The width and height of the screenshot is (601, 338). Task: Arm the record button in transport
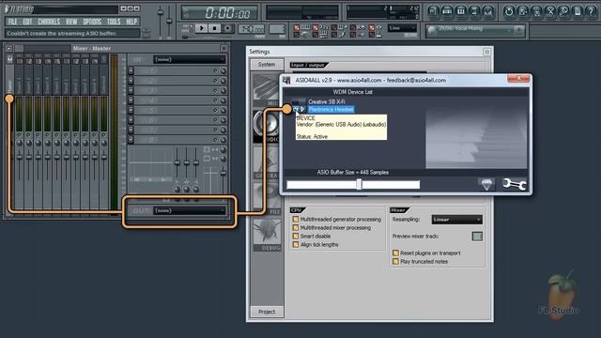227,28
